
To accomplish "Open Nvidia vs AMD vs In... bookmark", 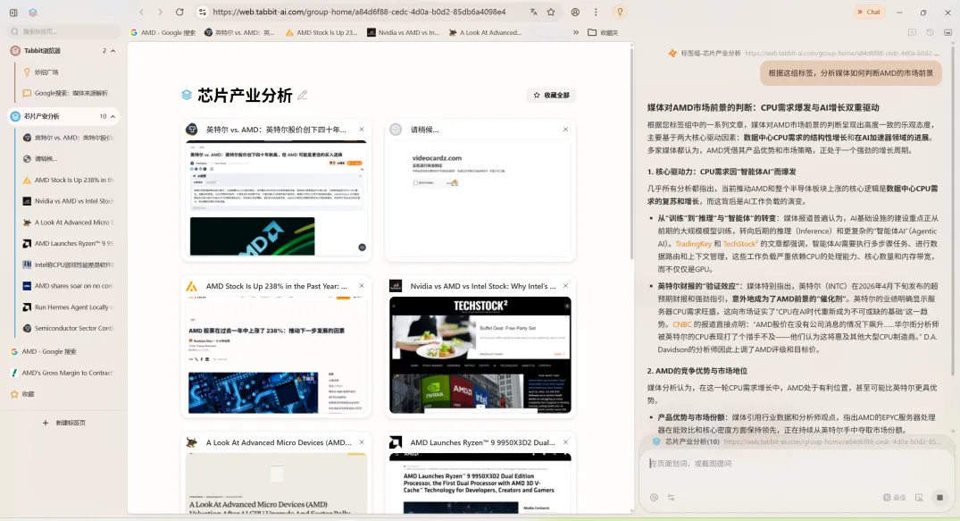I will coord(403,32).
